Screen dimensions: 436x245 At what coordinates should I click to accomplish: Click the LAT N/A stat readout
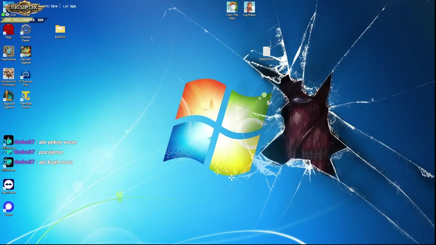tap(69, 6)
